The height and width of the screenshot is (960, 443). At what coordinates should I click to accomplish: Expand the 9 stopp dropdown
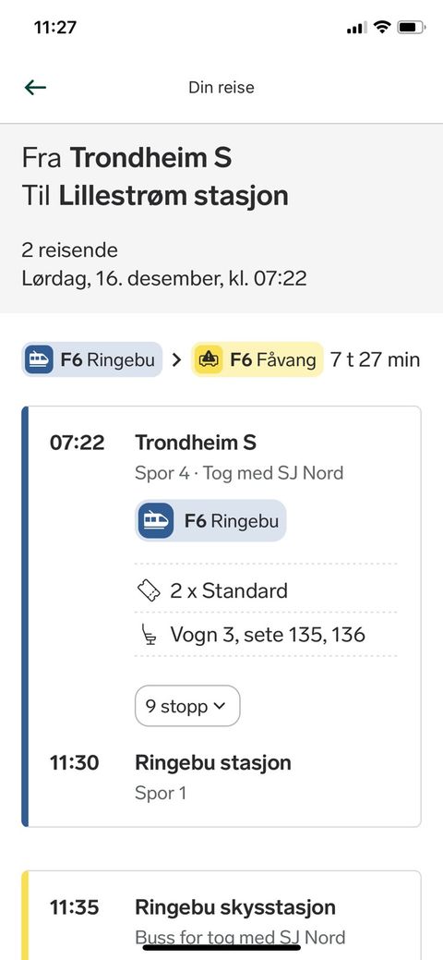(187, 706)
